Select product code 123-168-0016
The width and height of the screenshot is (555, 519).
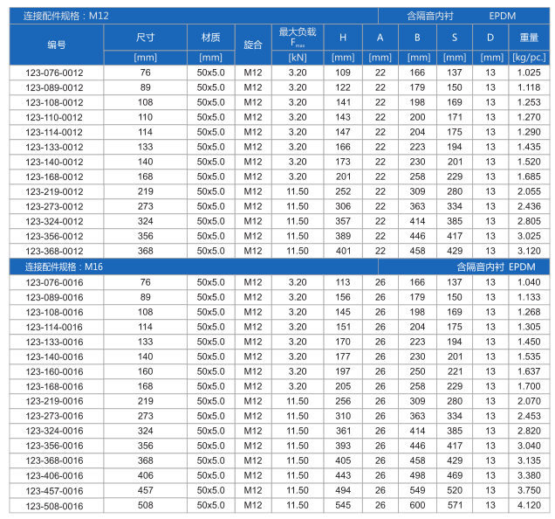pos(54,387)
